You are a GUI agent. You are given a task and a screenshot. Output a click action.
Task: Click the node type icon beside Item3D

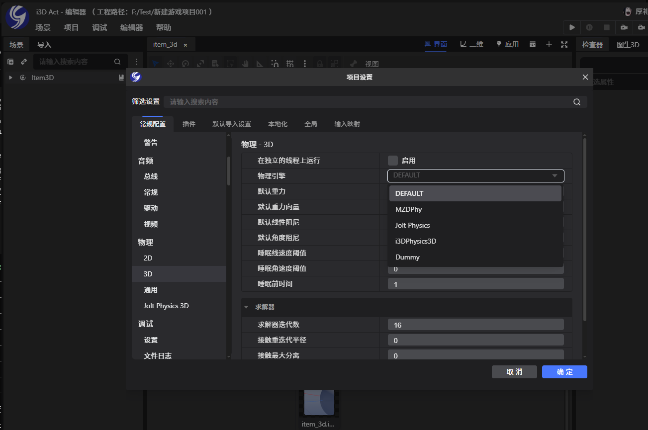pyautogui.click(x=23, y=78)
